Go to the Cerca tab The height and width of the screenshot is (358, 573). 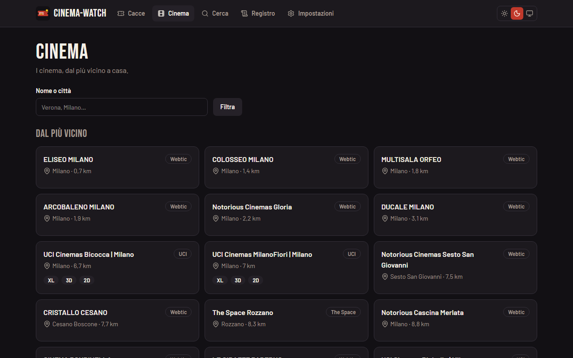coord(215,13)
